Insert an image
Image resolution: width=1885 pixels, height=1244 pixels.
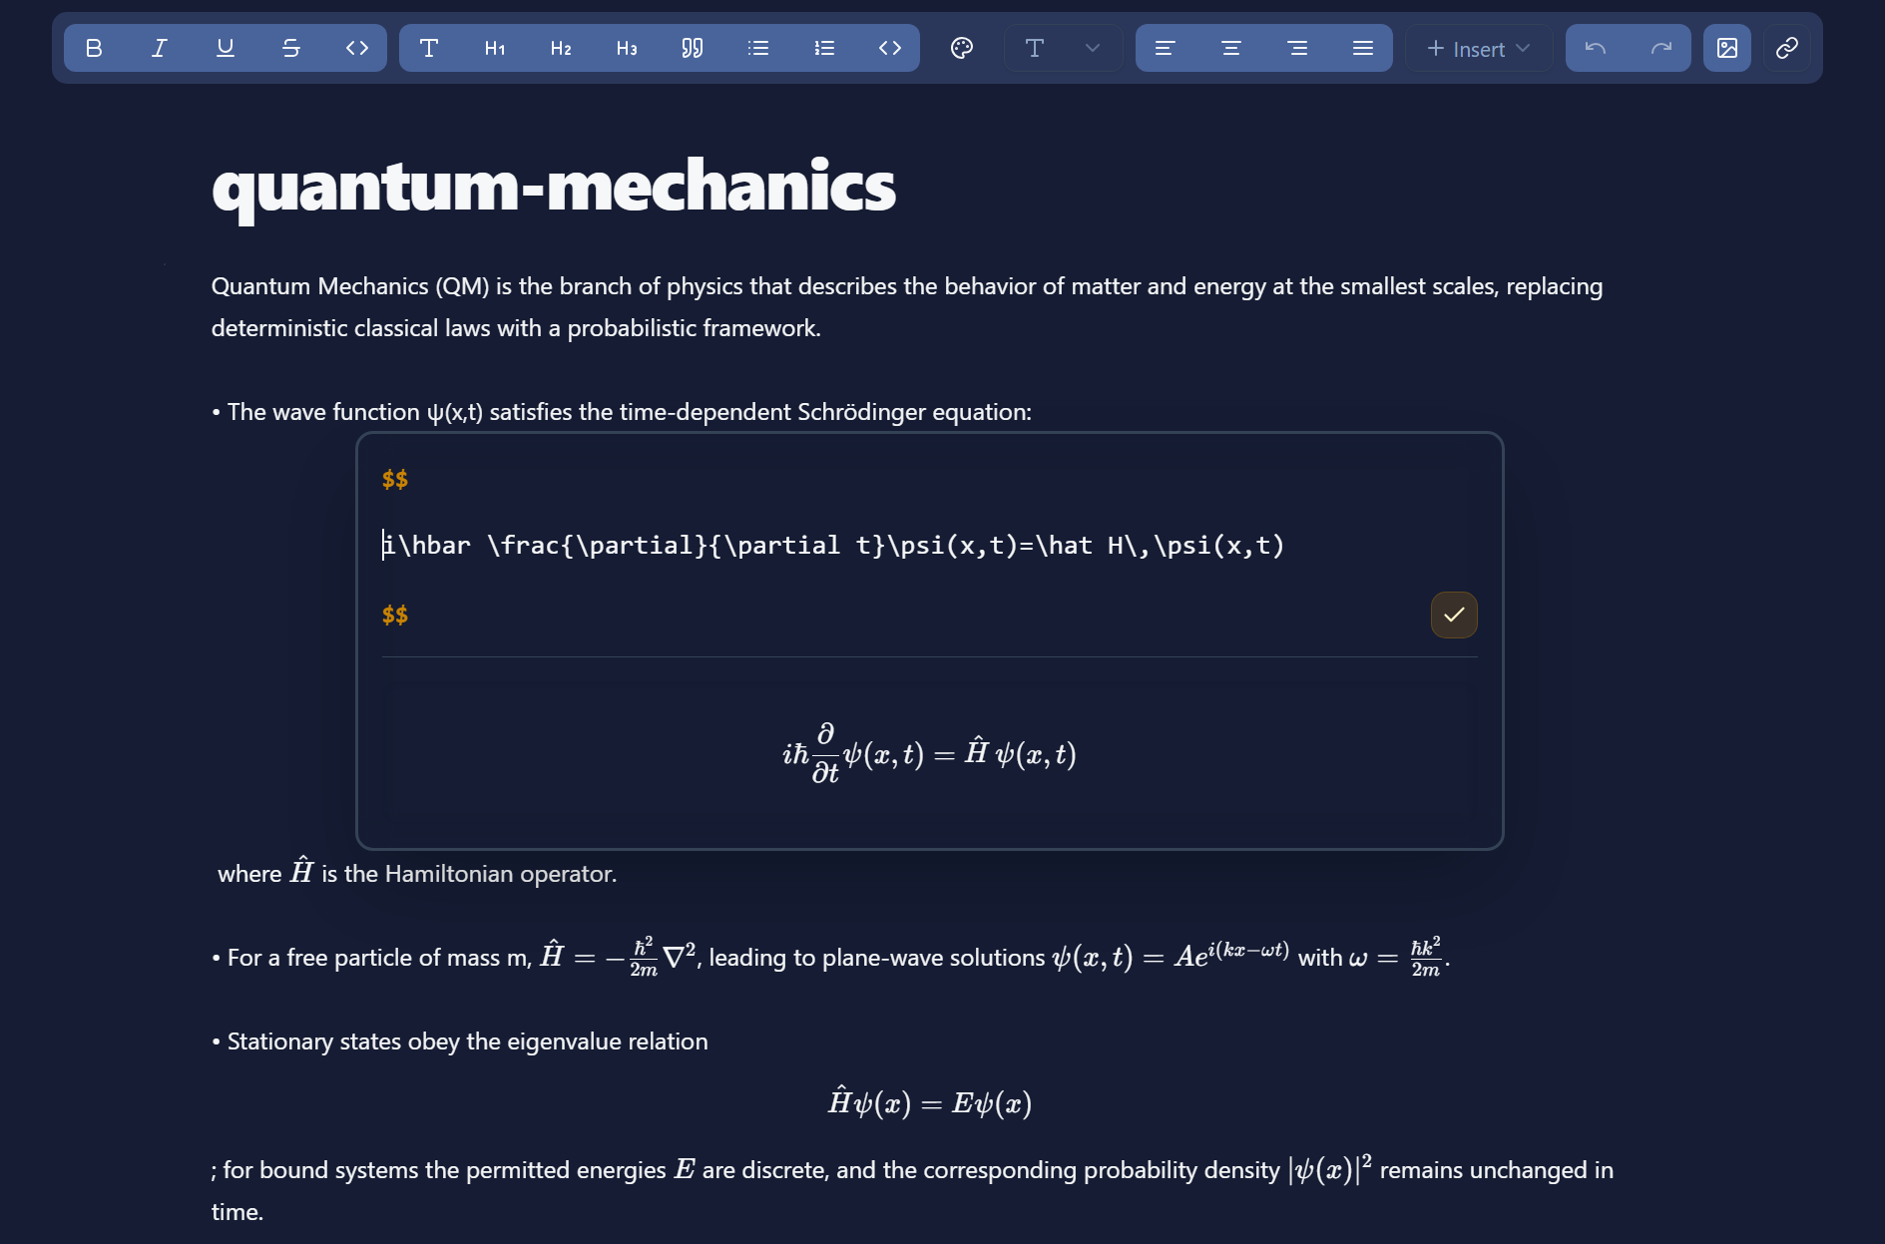pos(1727,48)
